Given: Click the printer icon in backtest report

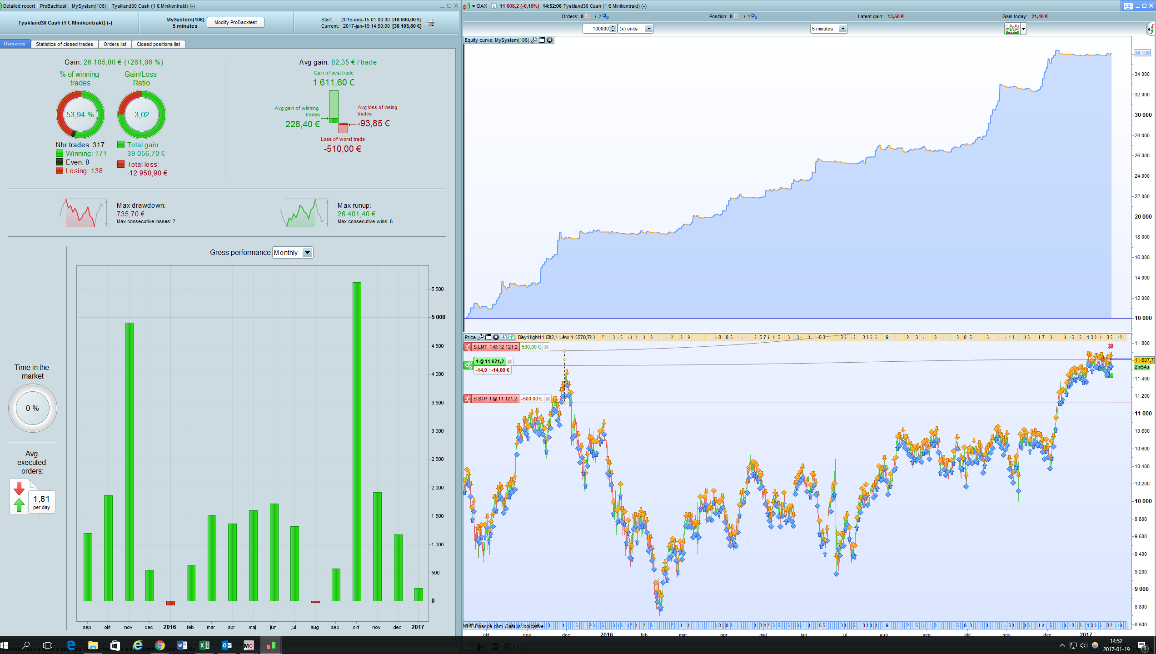Looking at the screenshot, I should pos(430,23).
